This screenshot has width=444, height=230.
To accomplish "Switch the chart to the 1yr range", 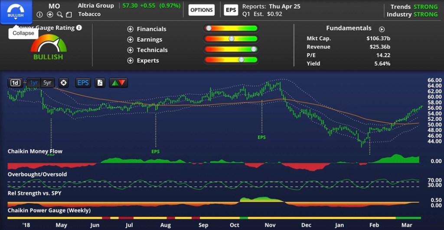I will pyautogui.click(x=34, y=83).
